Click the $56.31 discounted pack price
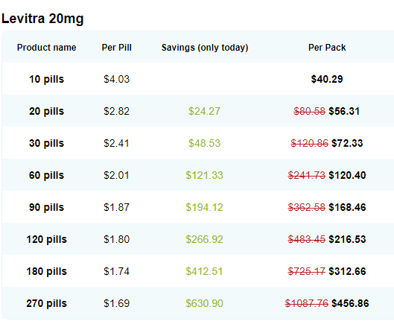The image size is (394, 330). pos(344,111)
